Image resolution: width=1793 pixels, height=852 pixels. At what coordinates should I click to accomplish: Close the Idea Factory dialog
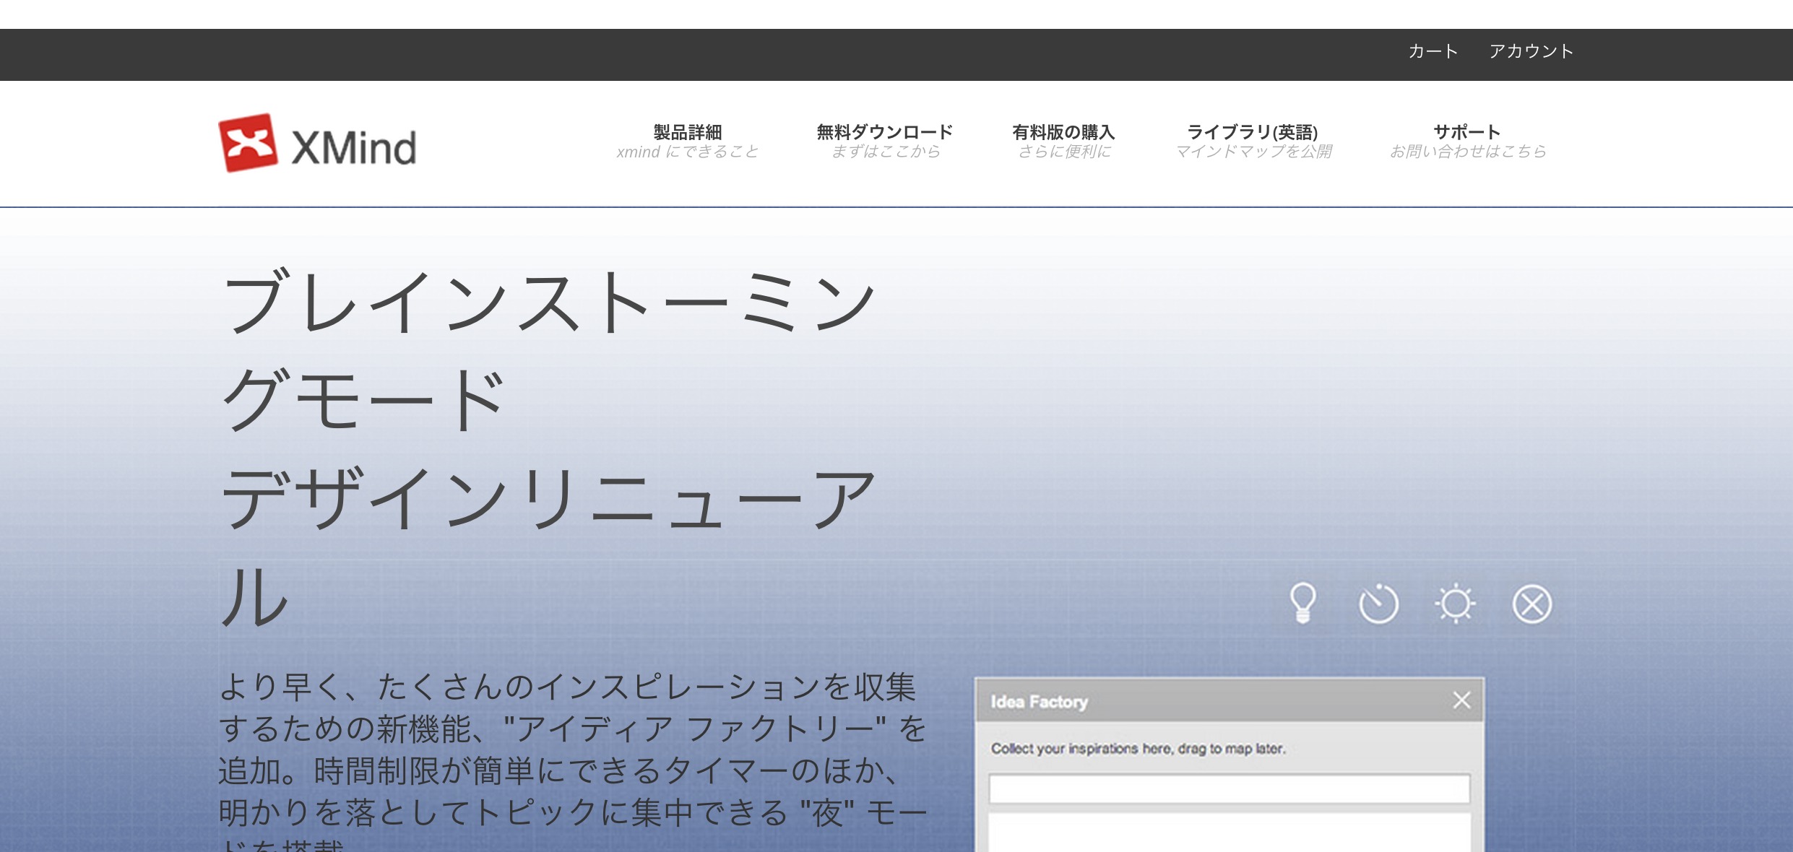1461,700
